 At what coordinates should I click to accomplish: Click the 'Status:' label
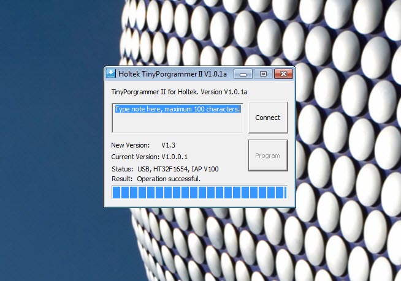(123, 169)
